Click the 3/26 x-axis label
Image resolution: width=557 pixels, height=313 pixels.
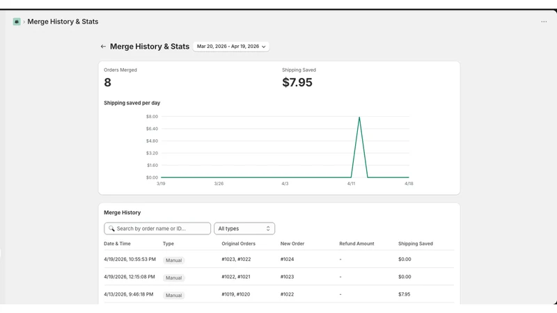(x=219, y=184)
